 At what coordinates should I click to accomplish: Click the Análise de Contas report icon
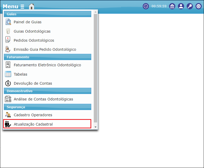[x=8, y=99]
